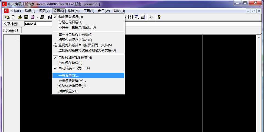Click the new document toolbar icon
The width and height of the screenshot is (264, 132).
(x=14, y=17)
